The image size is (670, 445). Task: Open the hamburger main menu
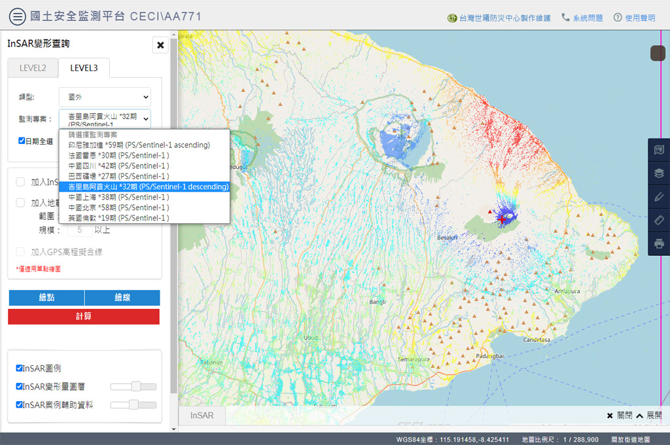tap(18, 17)
